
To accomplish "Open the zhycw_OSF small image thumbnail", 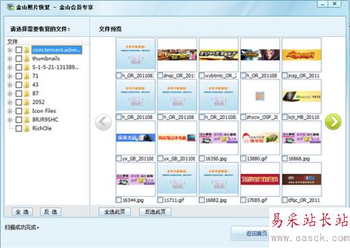I will pyautogui.click(x=260, y=96).
